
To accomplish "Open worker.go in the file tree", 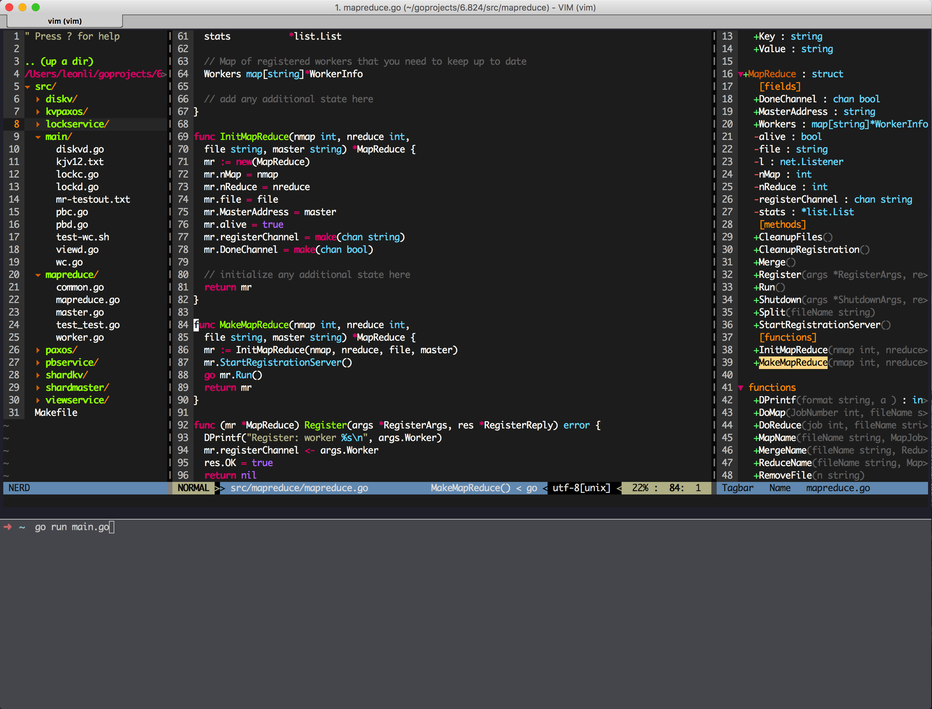I will click(x=80, y=338).
